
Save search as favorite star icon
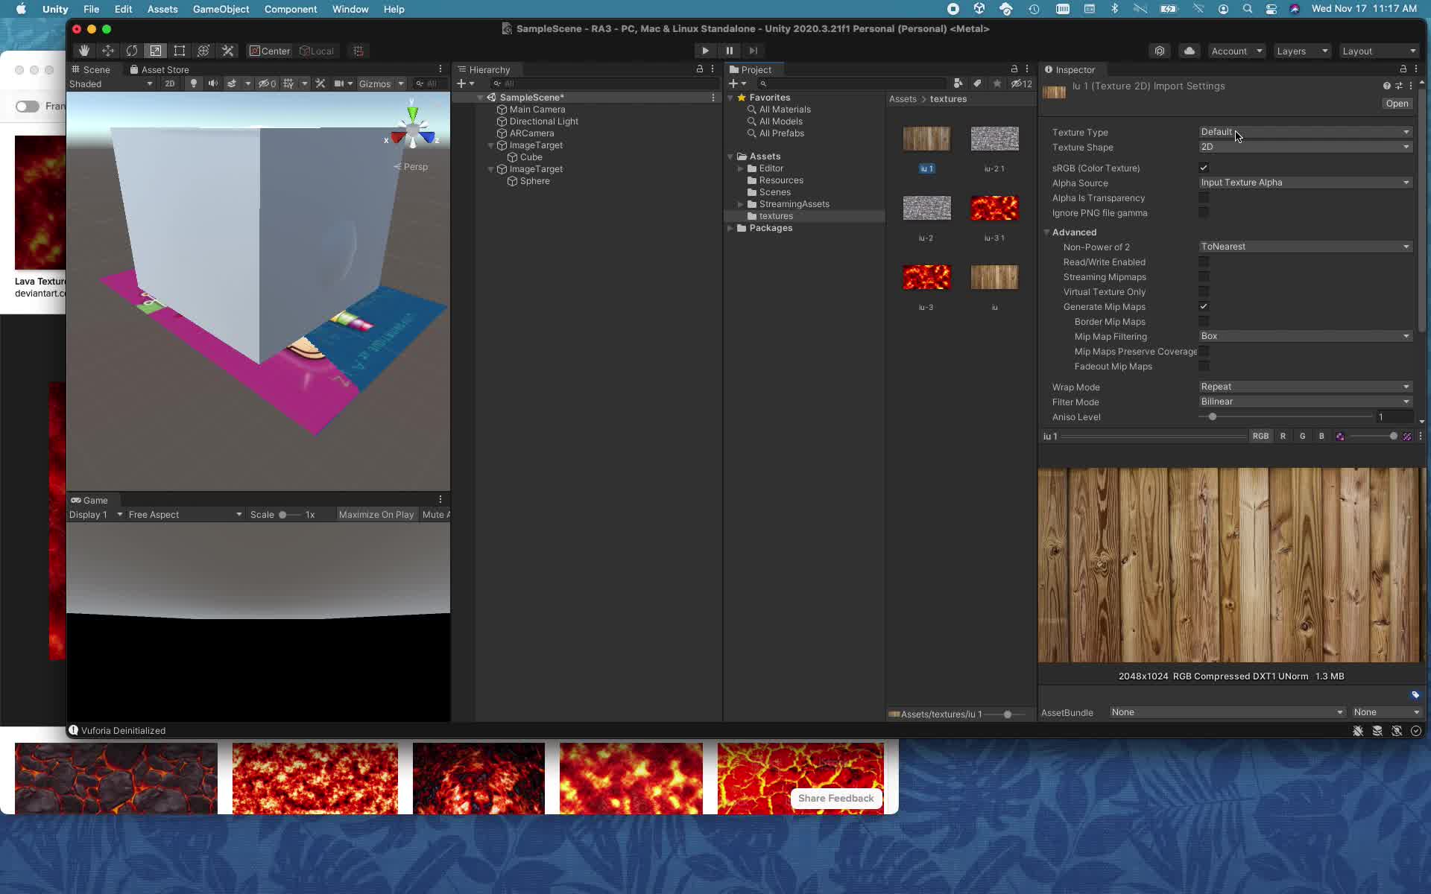pos(996,83)
